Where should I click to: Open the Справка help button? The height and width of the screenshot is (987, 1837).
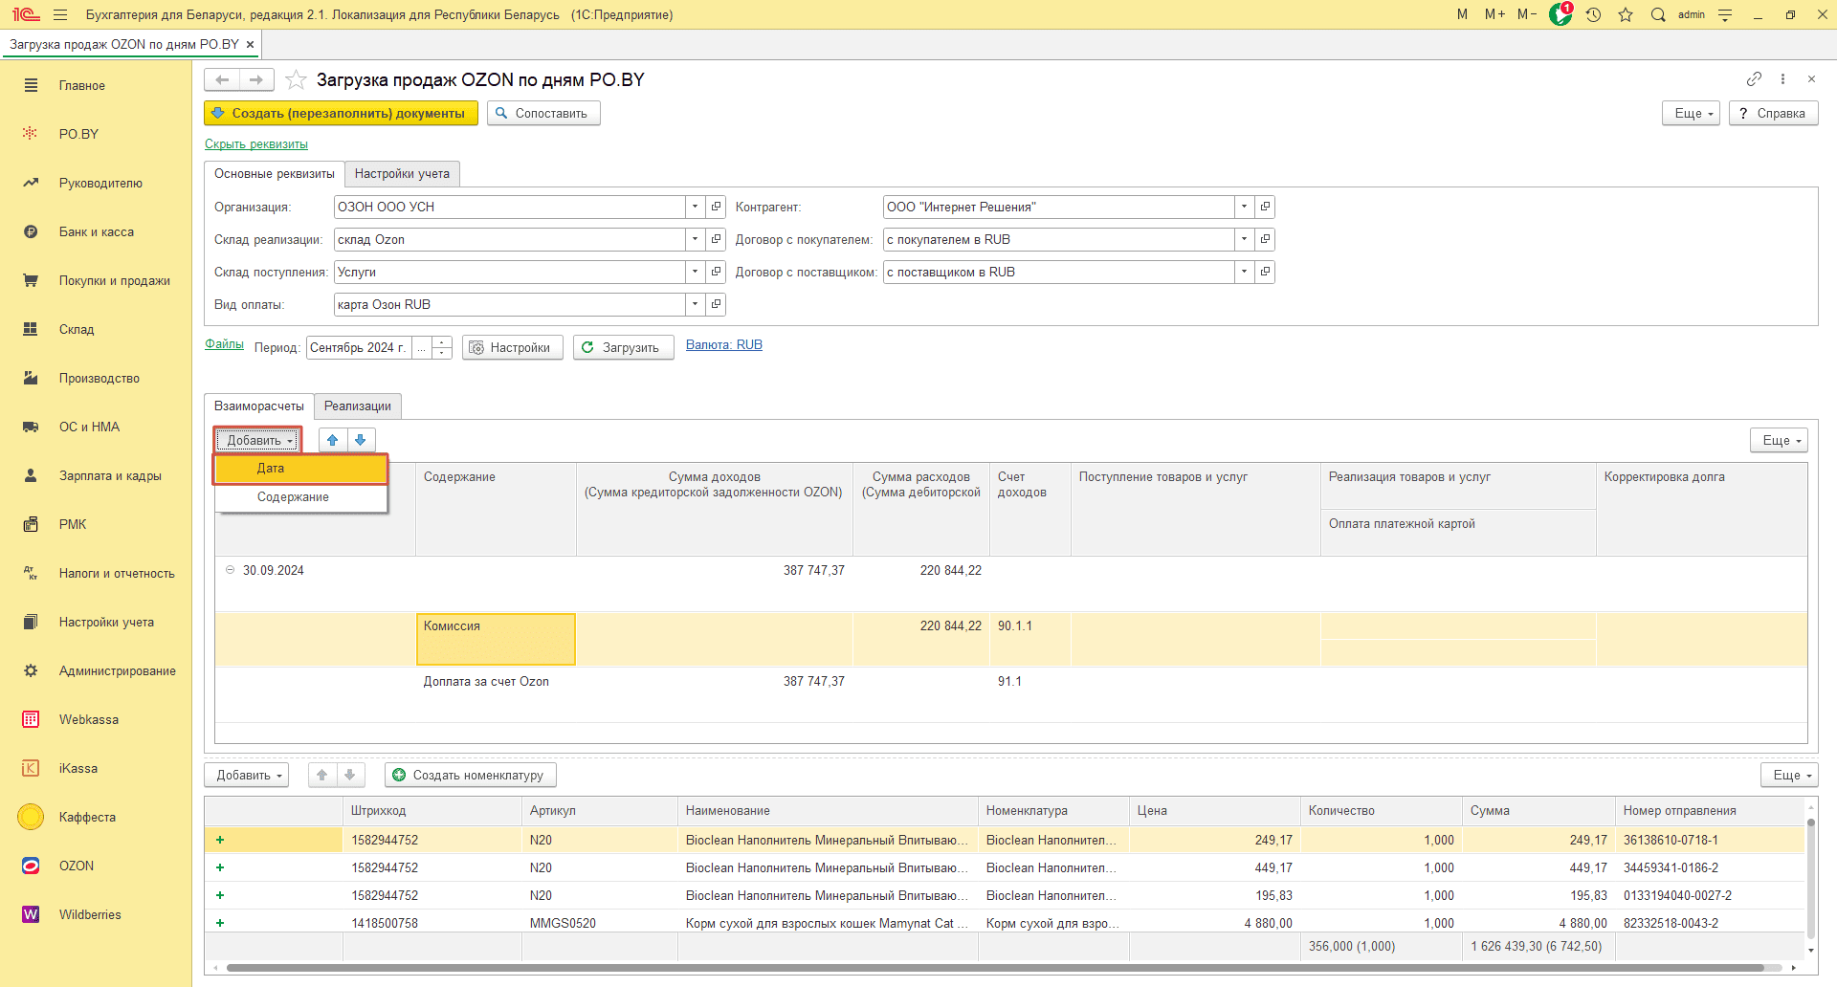tap(1773, 113)
